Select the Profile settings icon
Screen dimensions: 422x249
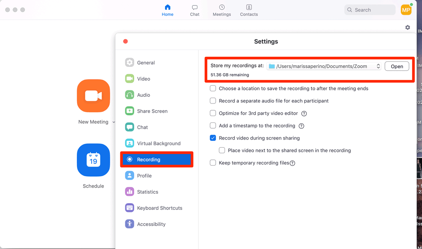130,175
